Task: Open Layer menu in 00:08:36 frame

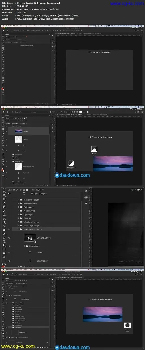Action: [x=31, y=107]
